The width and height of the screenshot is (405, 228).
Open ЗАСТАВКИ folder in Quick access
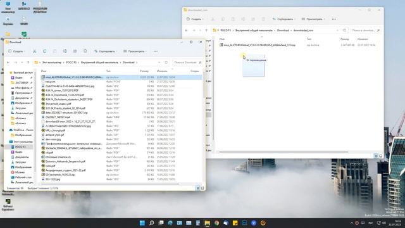[22, 83]
